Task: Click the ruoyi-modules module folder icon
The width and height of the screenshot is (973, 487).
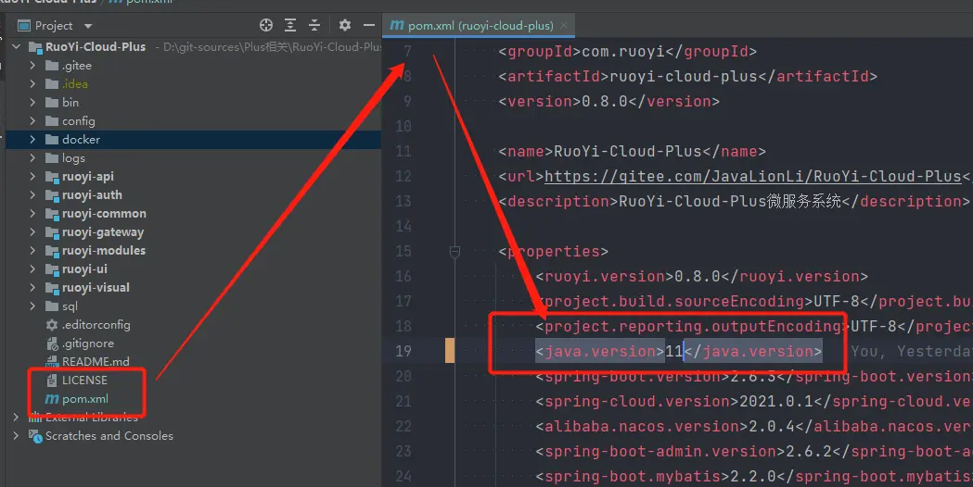Action: 52,251
